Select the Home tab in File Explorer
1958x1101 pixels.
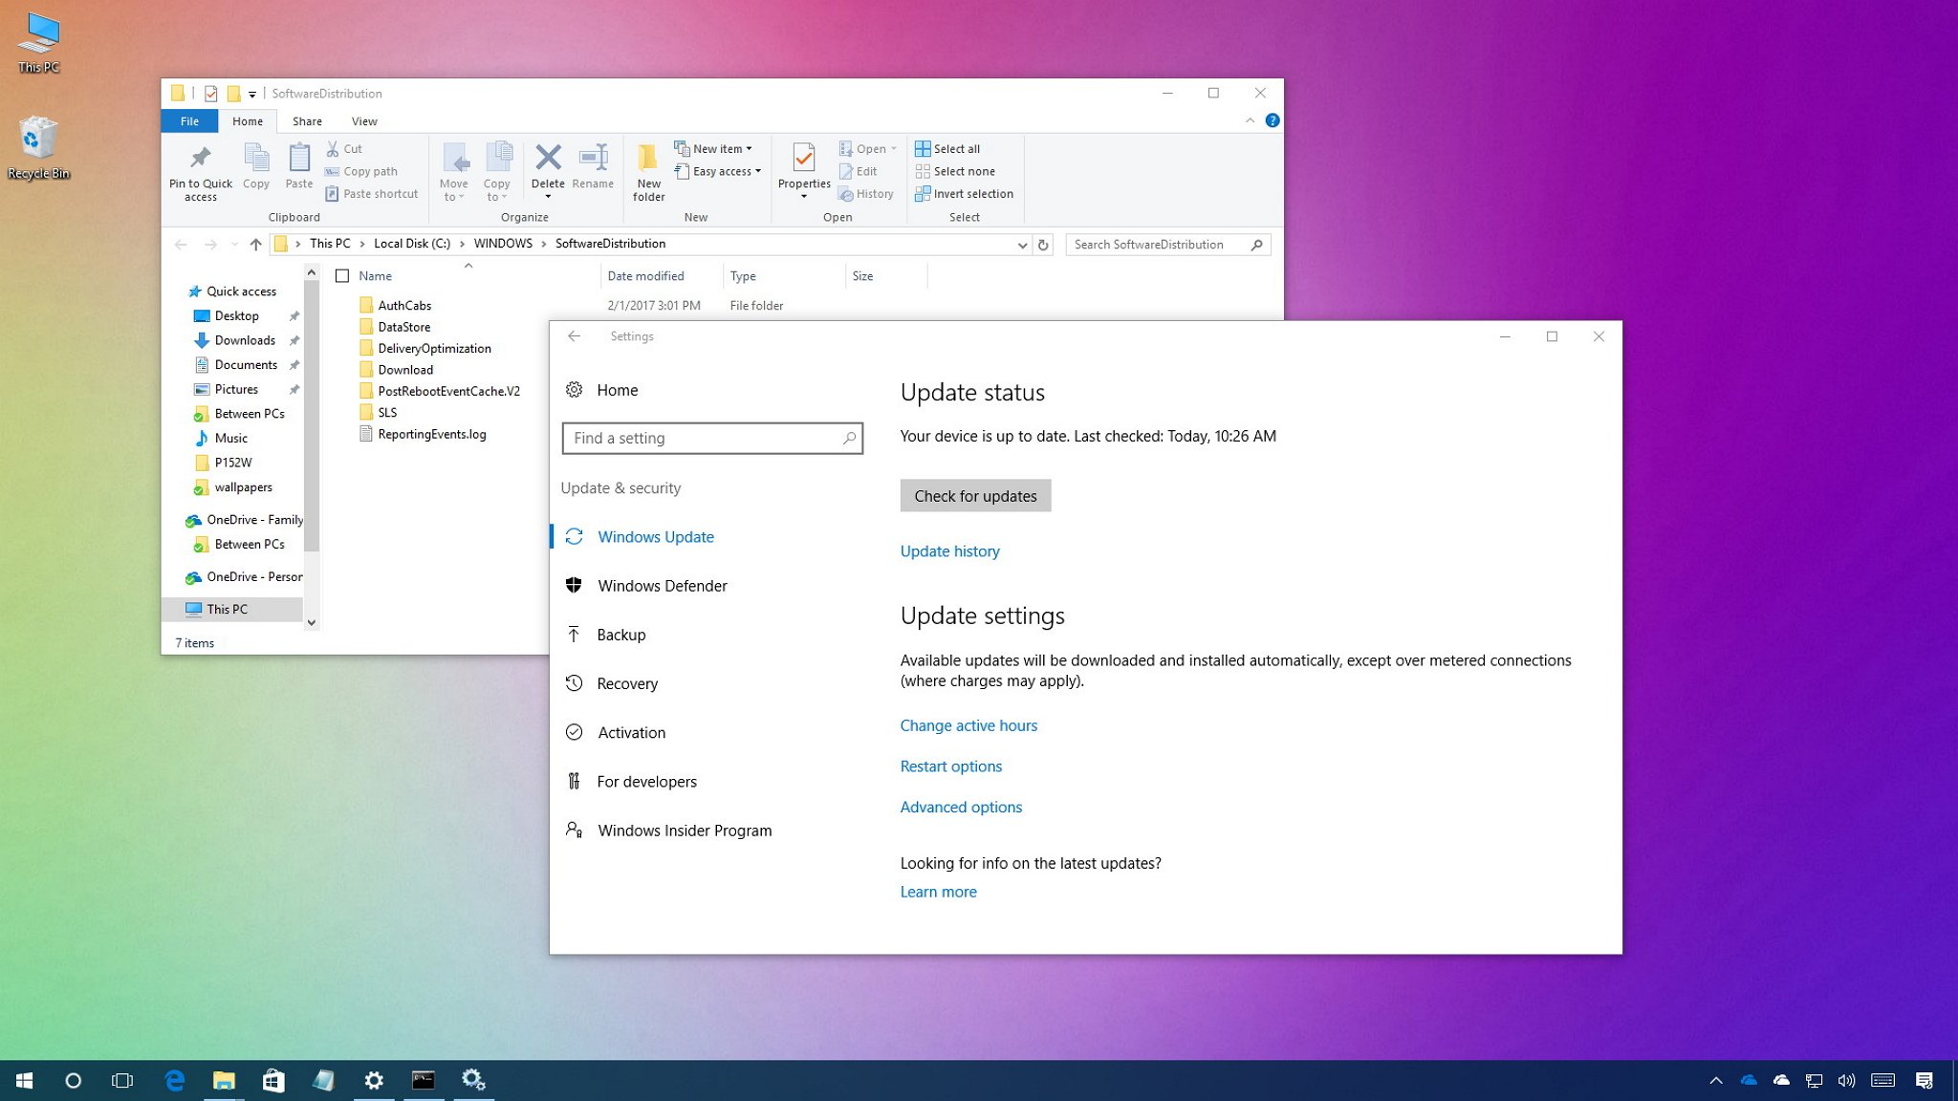point(249,121)
